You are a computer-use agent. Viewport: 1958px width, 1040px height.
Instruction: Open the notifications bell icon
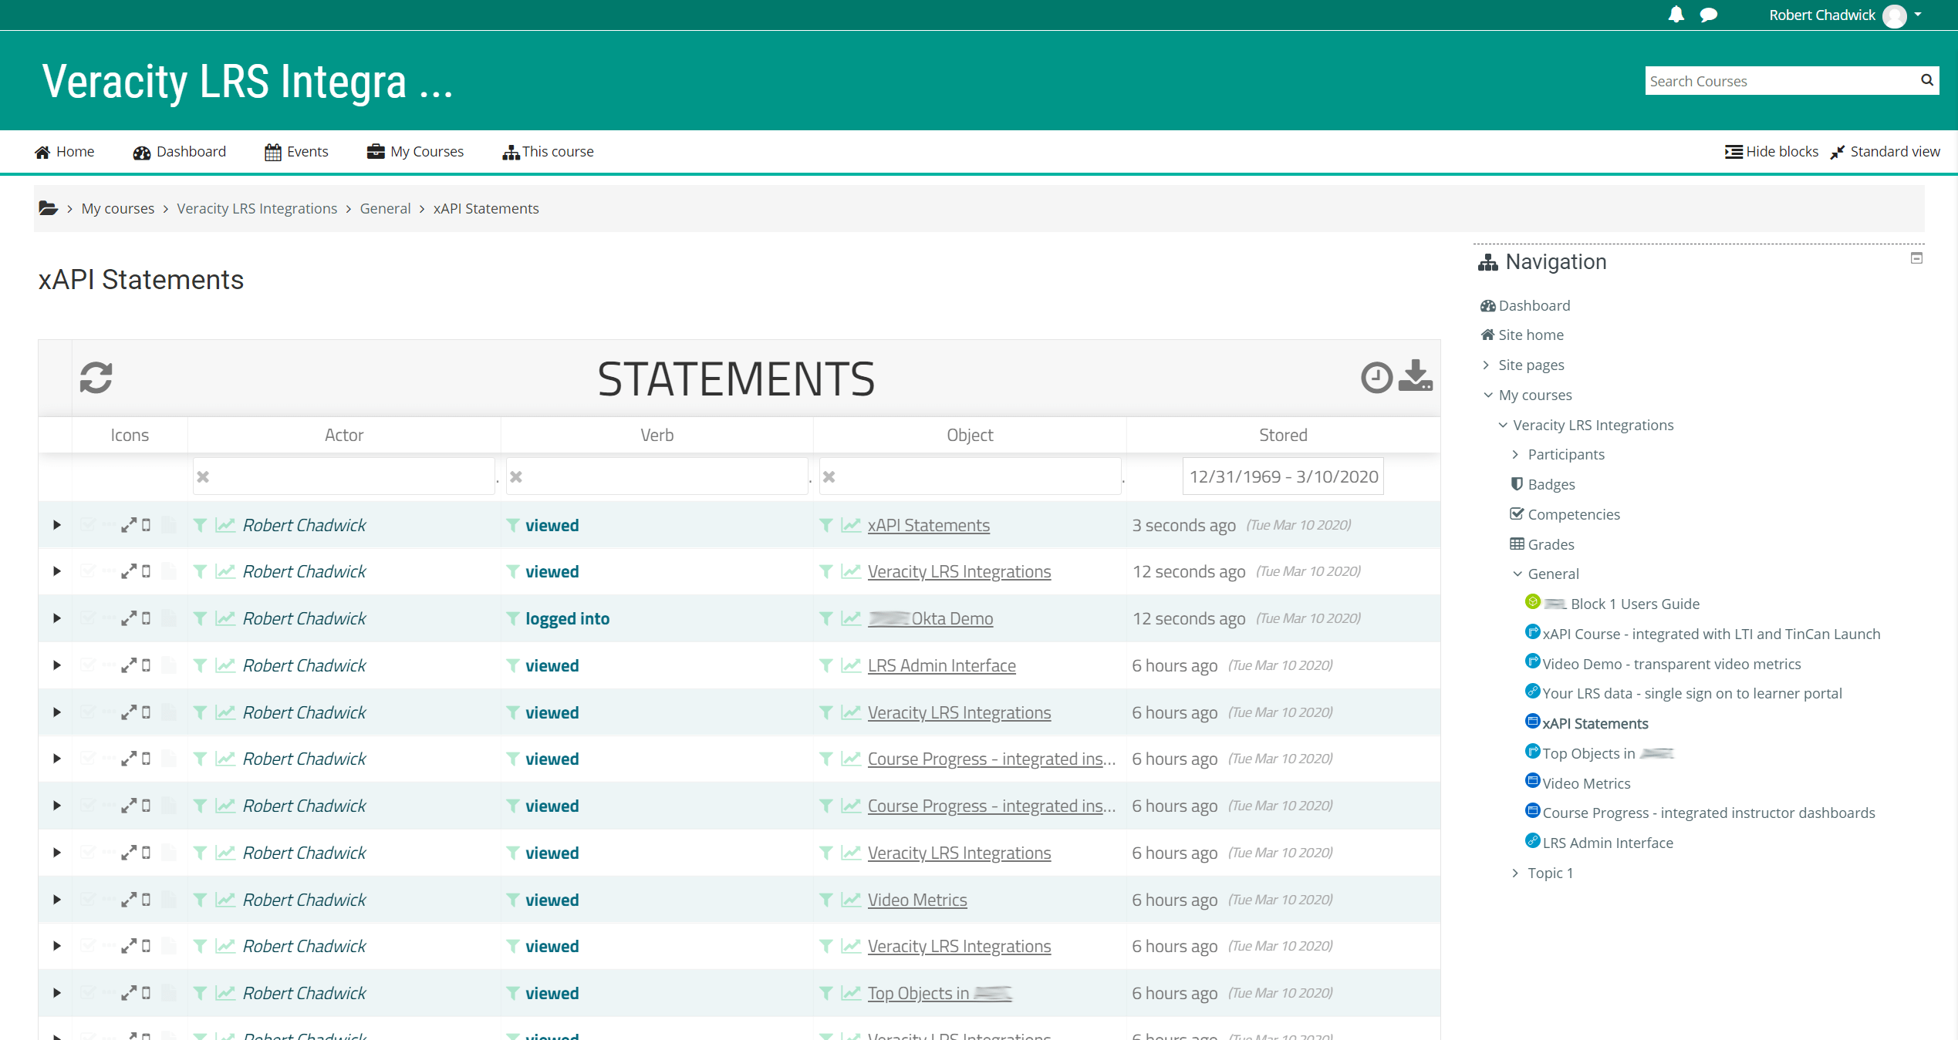point(1676,15)
